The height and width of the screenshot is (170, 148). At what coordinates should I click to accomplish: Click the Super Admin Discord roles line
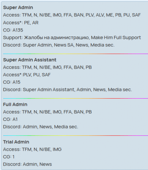[x=59, y=45]
